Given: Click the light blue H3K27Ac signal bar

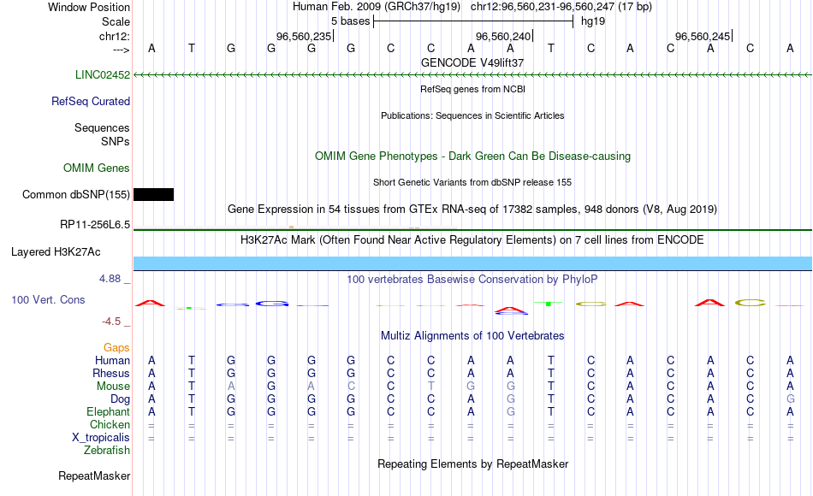Looking at the screenshot, I should (x=472, y=263).
